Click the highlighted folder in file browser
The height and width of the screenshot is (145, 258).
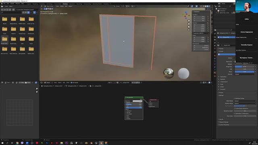(x=4, y=40)
